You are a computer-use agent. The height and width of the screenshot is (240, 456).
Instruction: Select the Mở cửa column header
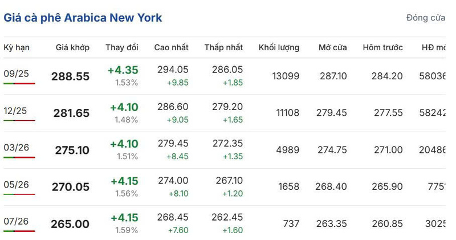click(332, 47)
